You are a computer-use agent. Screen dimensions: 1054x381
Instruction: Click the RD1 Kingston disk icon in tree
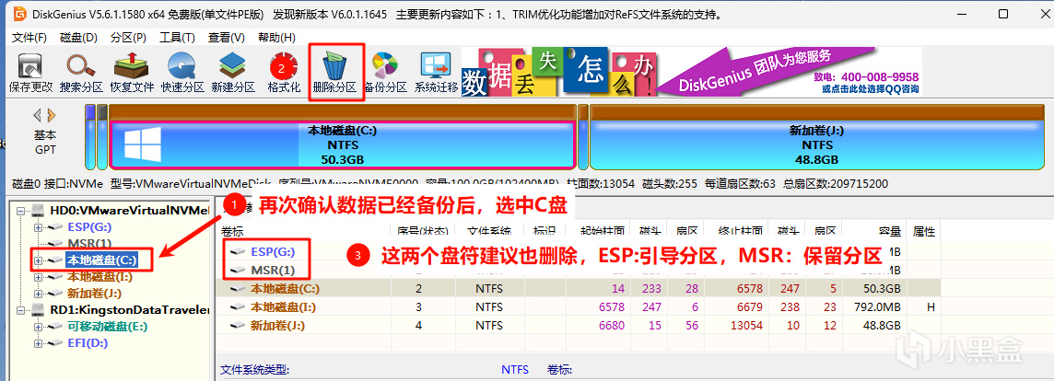coord(39,310)
